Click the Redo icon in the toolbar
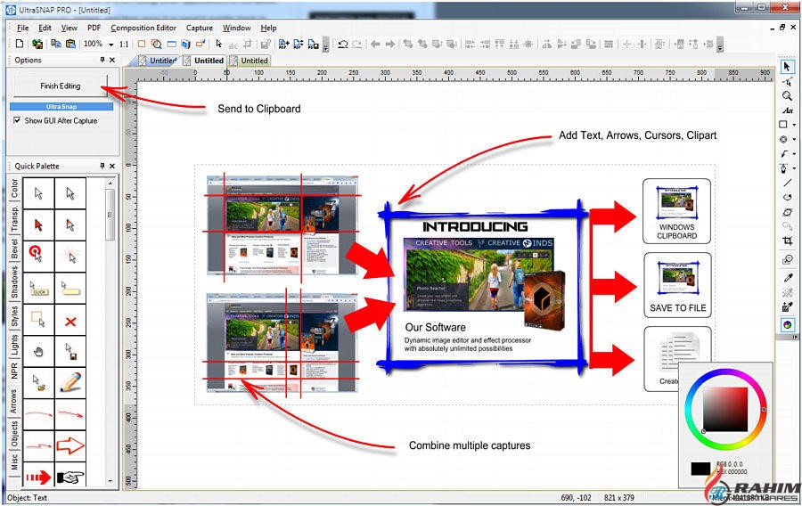This screenshot has width=802, height=506. point(356,45)
